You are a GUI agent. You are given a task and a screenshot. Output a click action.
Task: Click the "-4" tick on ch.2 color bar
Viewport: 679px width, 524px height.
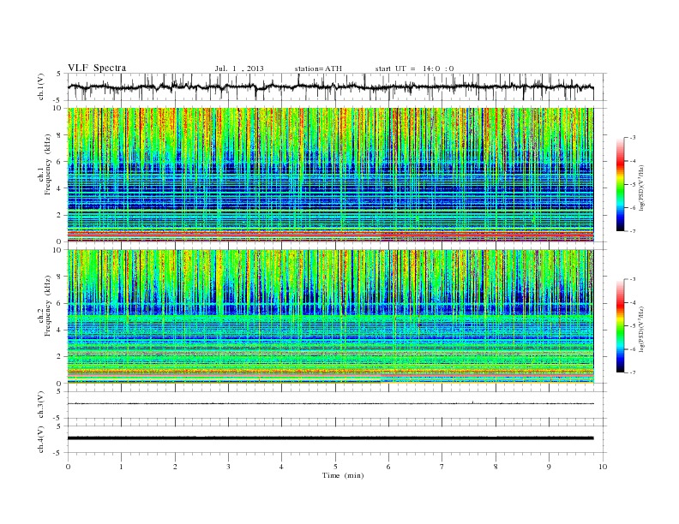point(633,302)
